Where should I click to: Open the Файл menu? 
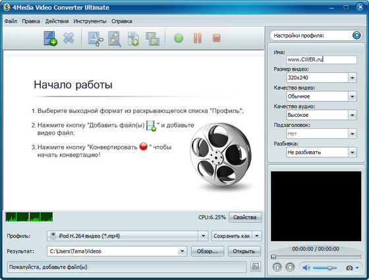[x=11, y=21]
